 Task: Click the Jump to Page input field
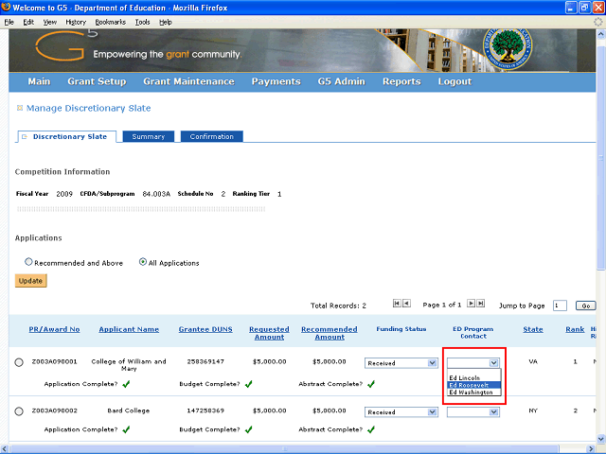[x=560, y=306]
